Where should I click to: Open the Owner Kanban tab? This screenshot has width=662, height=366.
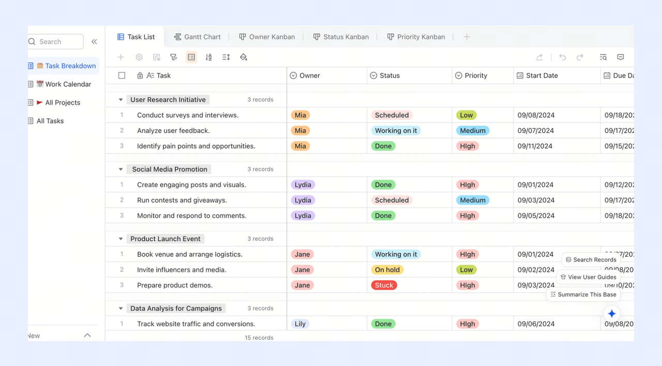(267, 37)
